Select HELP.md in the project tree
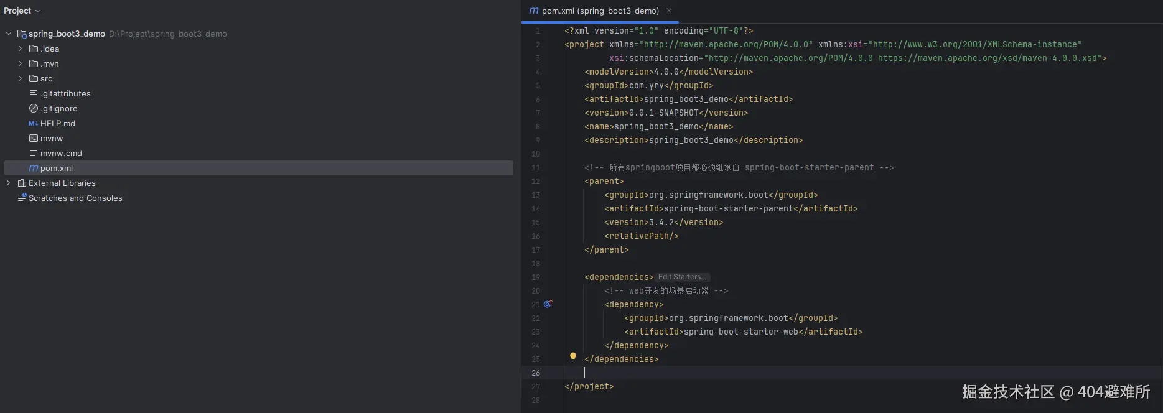Image resolution: width=1163 pixels, height=413 pixels. pos(58,123)
